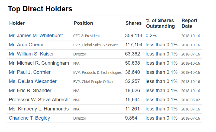Select Ms. Kimberly L. Hammonds name
Image resolution: width=216 pixels, height=132 pixels.
pos(39,109)
